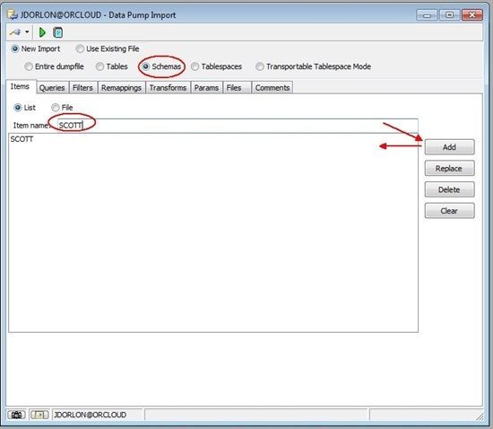Click the Data Pump Import title bar icon

[x=13, y=14]
